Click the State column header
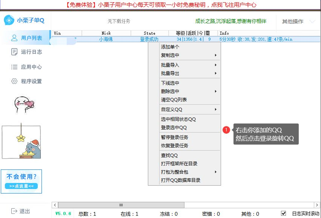 point(150,33)
